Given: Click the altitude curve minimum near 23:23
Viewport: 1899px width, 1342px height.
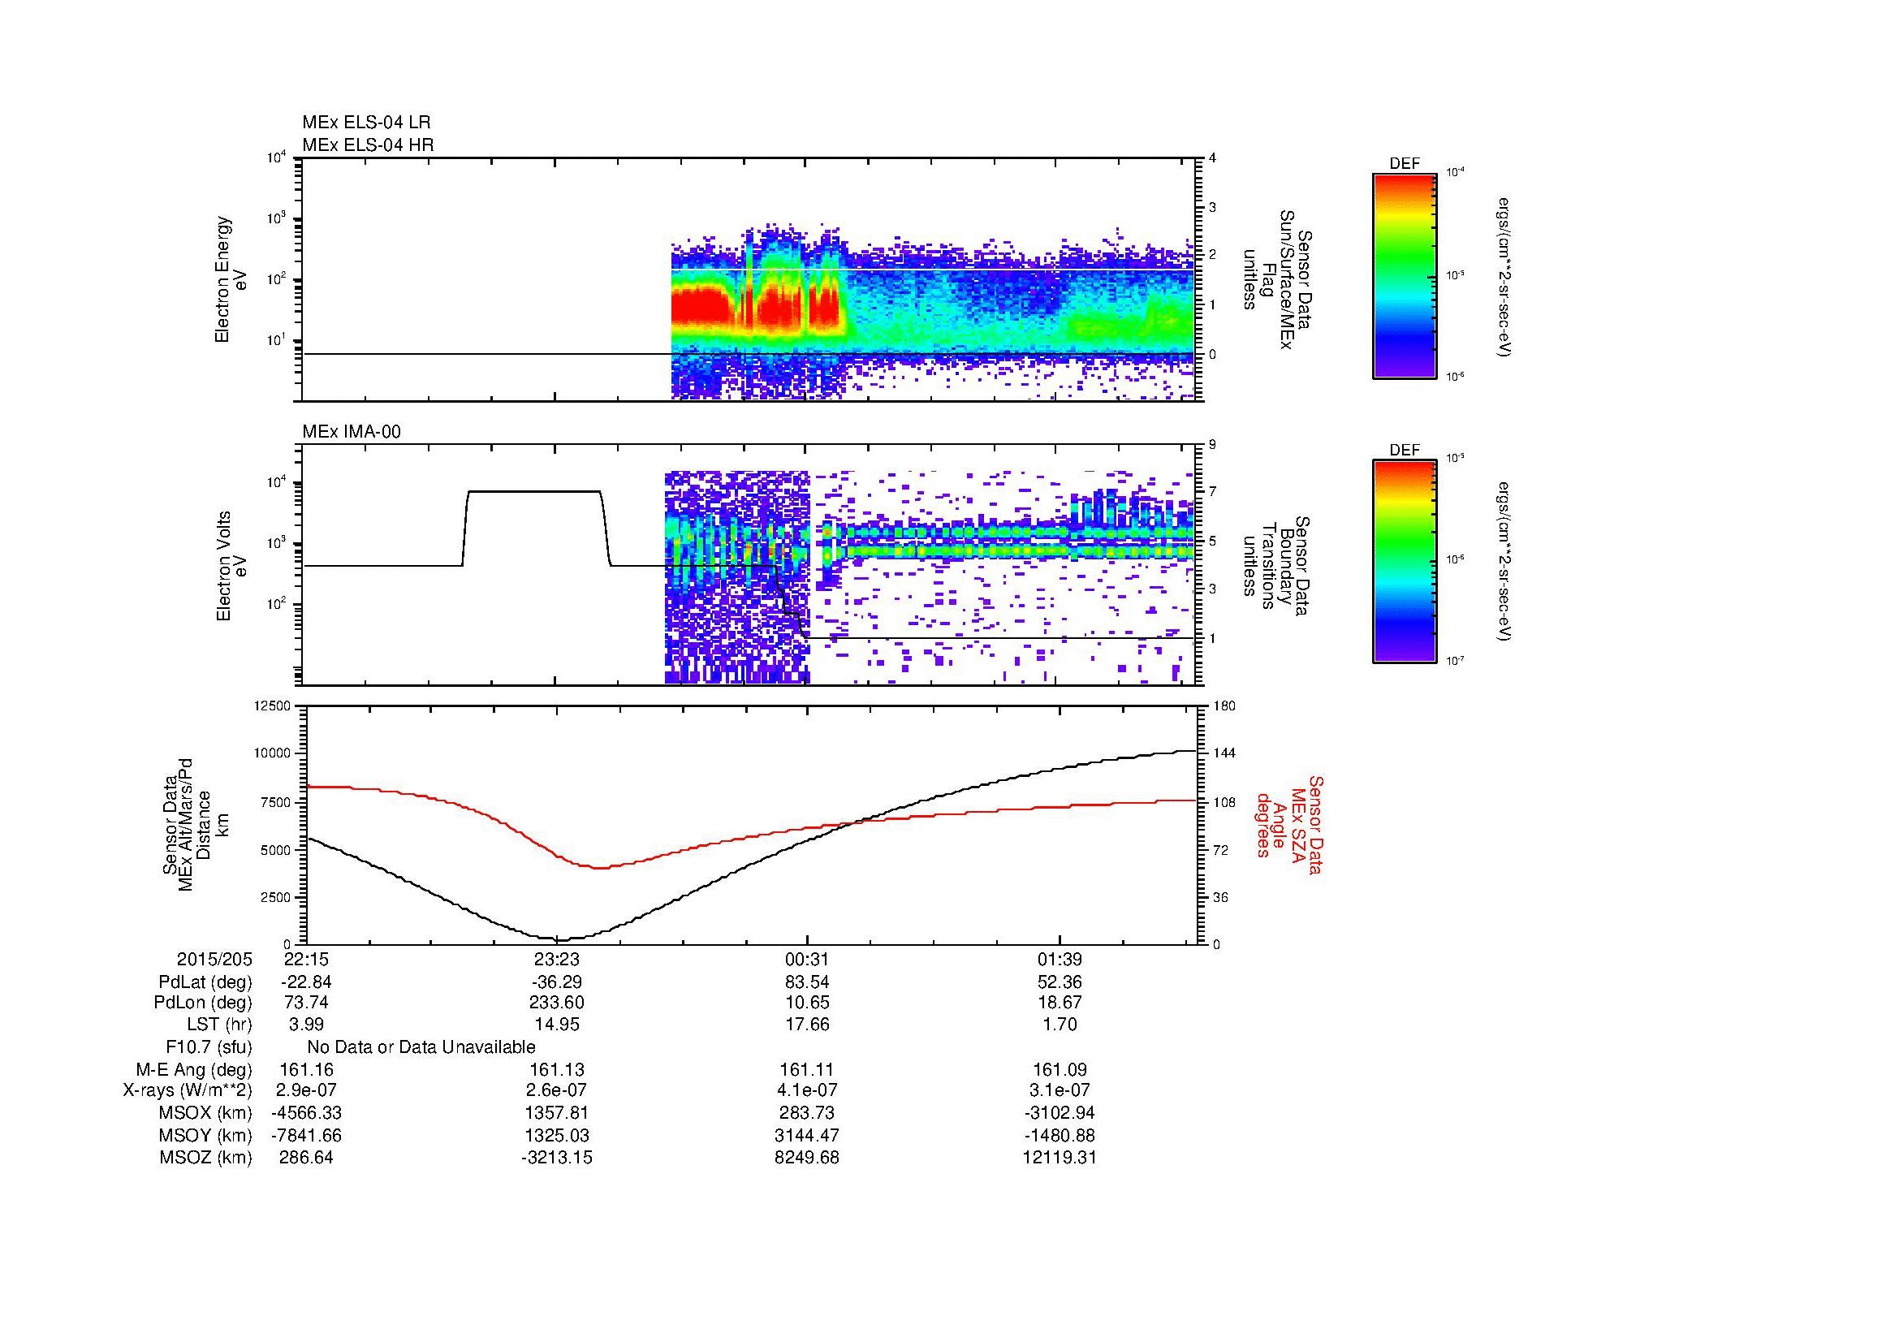Looking at the screenshot, I should click(559, 939).
